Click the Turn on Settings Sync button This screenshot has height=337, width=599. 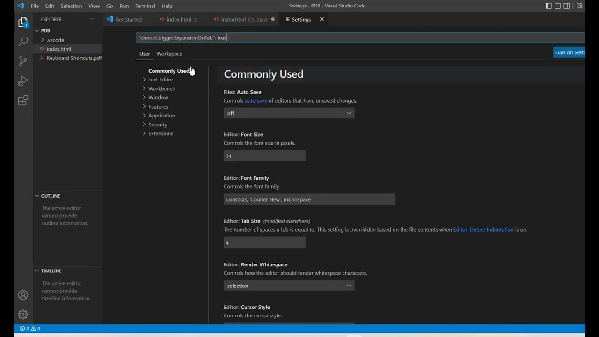[569, 52]
